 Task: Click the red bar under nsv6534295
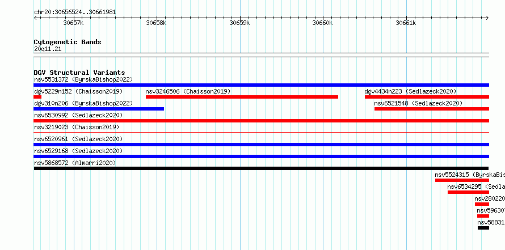468,192
